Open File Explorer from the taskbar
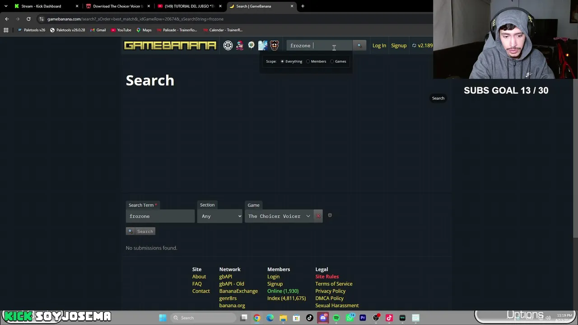578x325 pixels. [283, 318]
